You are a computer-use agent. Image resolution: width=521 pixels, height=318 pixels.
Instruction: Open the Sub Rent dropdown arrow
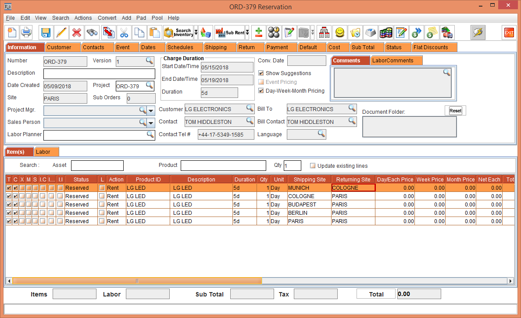tap(247, 33)
